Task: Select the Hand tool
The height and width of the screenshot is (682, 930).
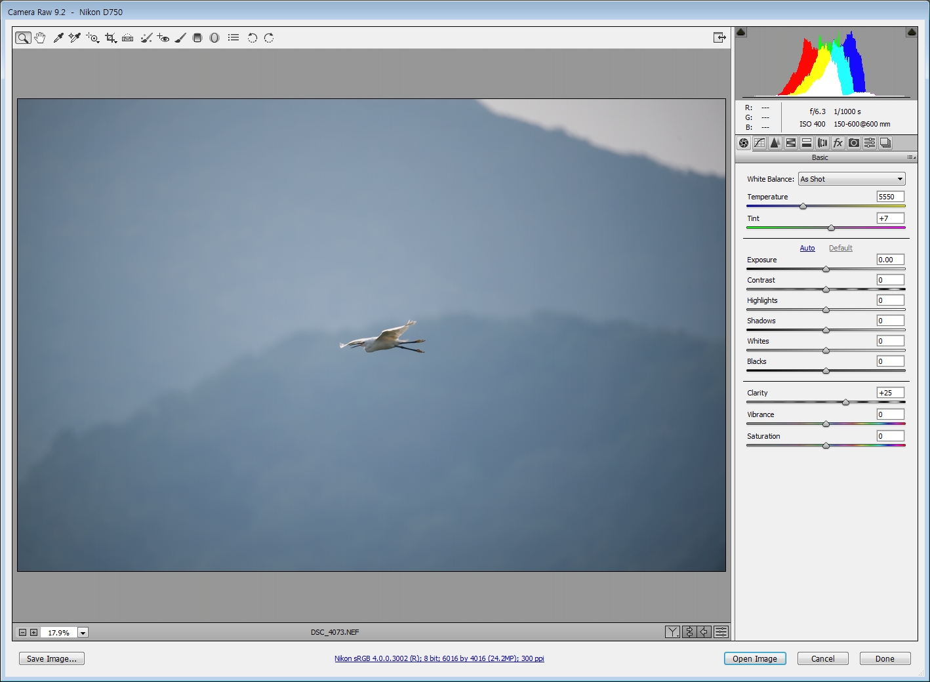Action: [x=40, y=38]
